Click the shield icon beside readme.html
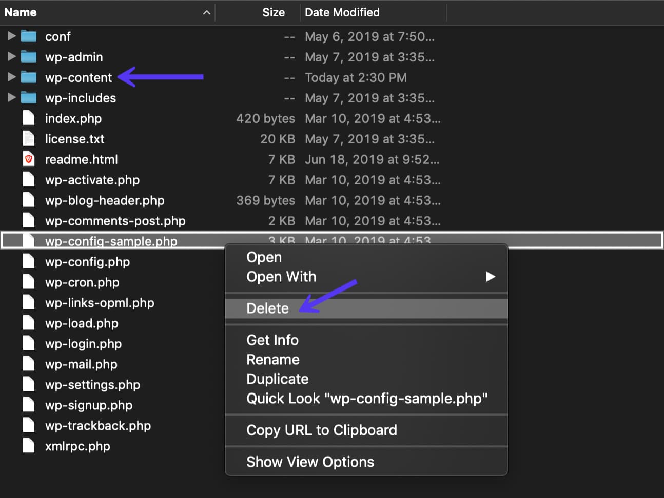 (29, 159)
